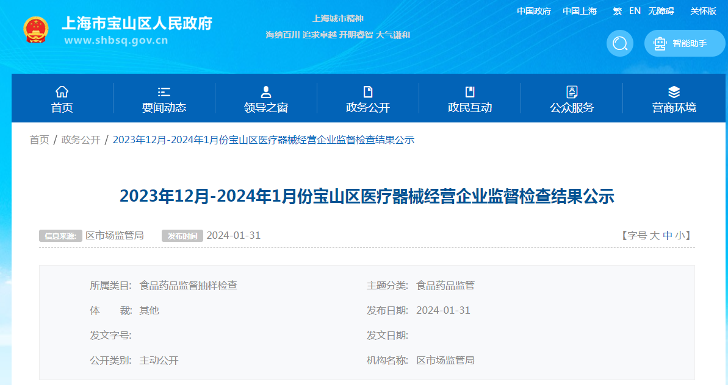The image size is (728, 385).
Task: Click the list icon above 要闻动态
Action: [164, 92]
